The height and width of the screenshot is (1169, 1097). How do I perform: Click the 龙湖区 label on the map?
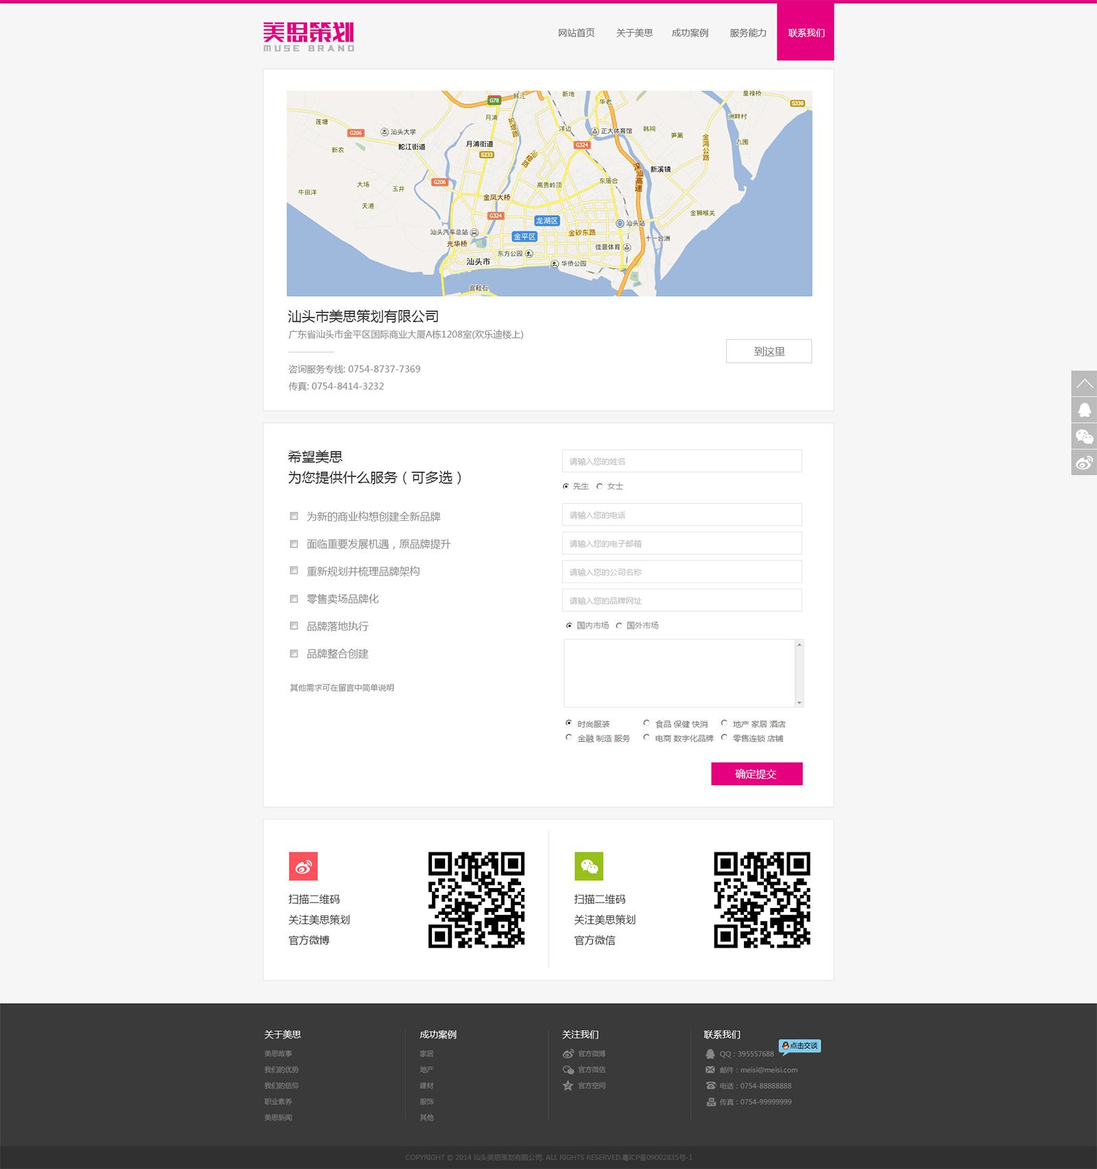(547, 221)
